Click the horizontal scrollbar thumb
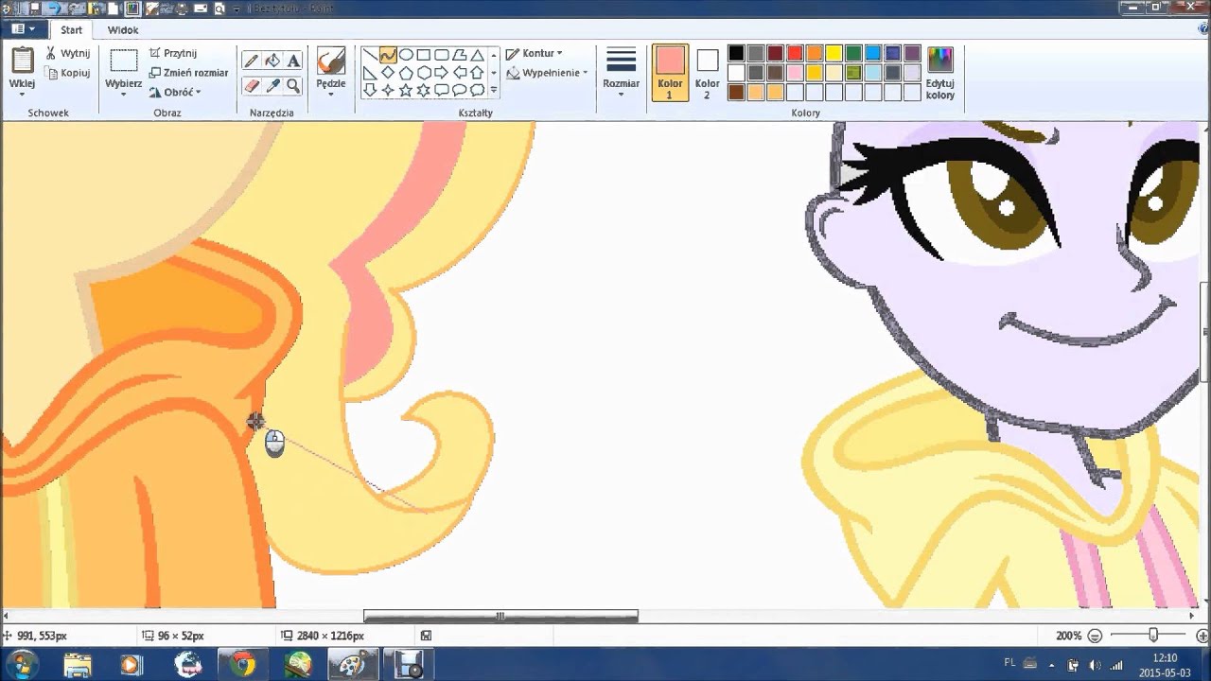Image resolution: width=1211 pixels, height=681 pixels. pyautogui.click(x=500, y=616)
